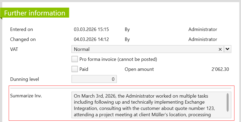Click the Open amount label

[139, 69]
